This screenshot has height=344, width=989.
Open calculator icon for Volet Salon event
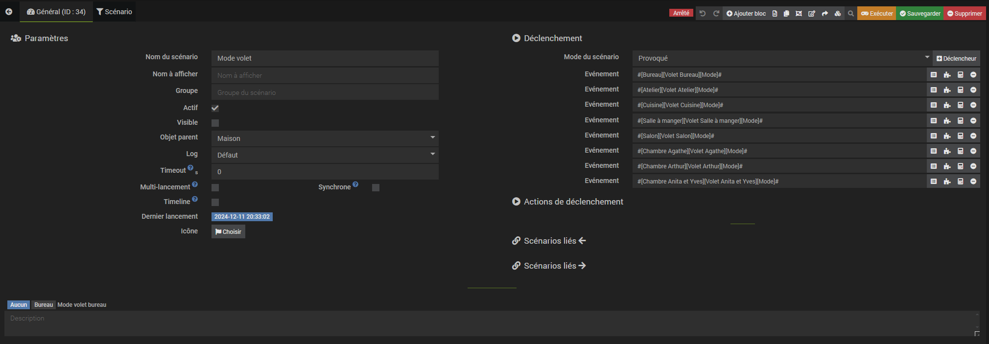[x=960, y=136]
